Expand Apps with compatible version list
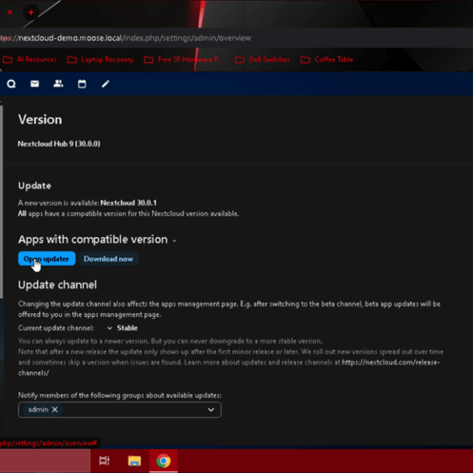This screenshot has width=473, height=473. [175, 240]
